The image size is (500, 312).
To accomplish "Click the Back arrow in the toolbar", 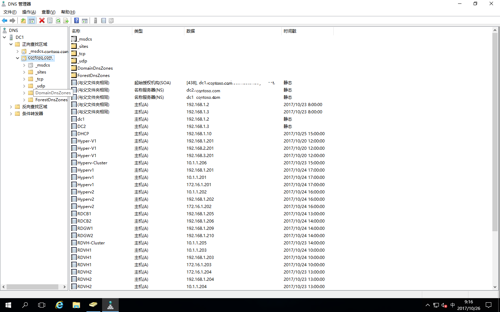I will [5, 21].
